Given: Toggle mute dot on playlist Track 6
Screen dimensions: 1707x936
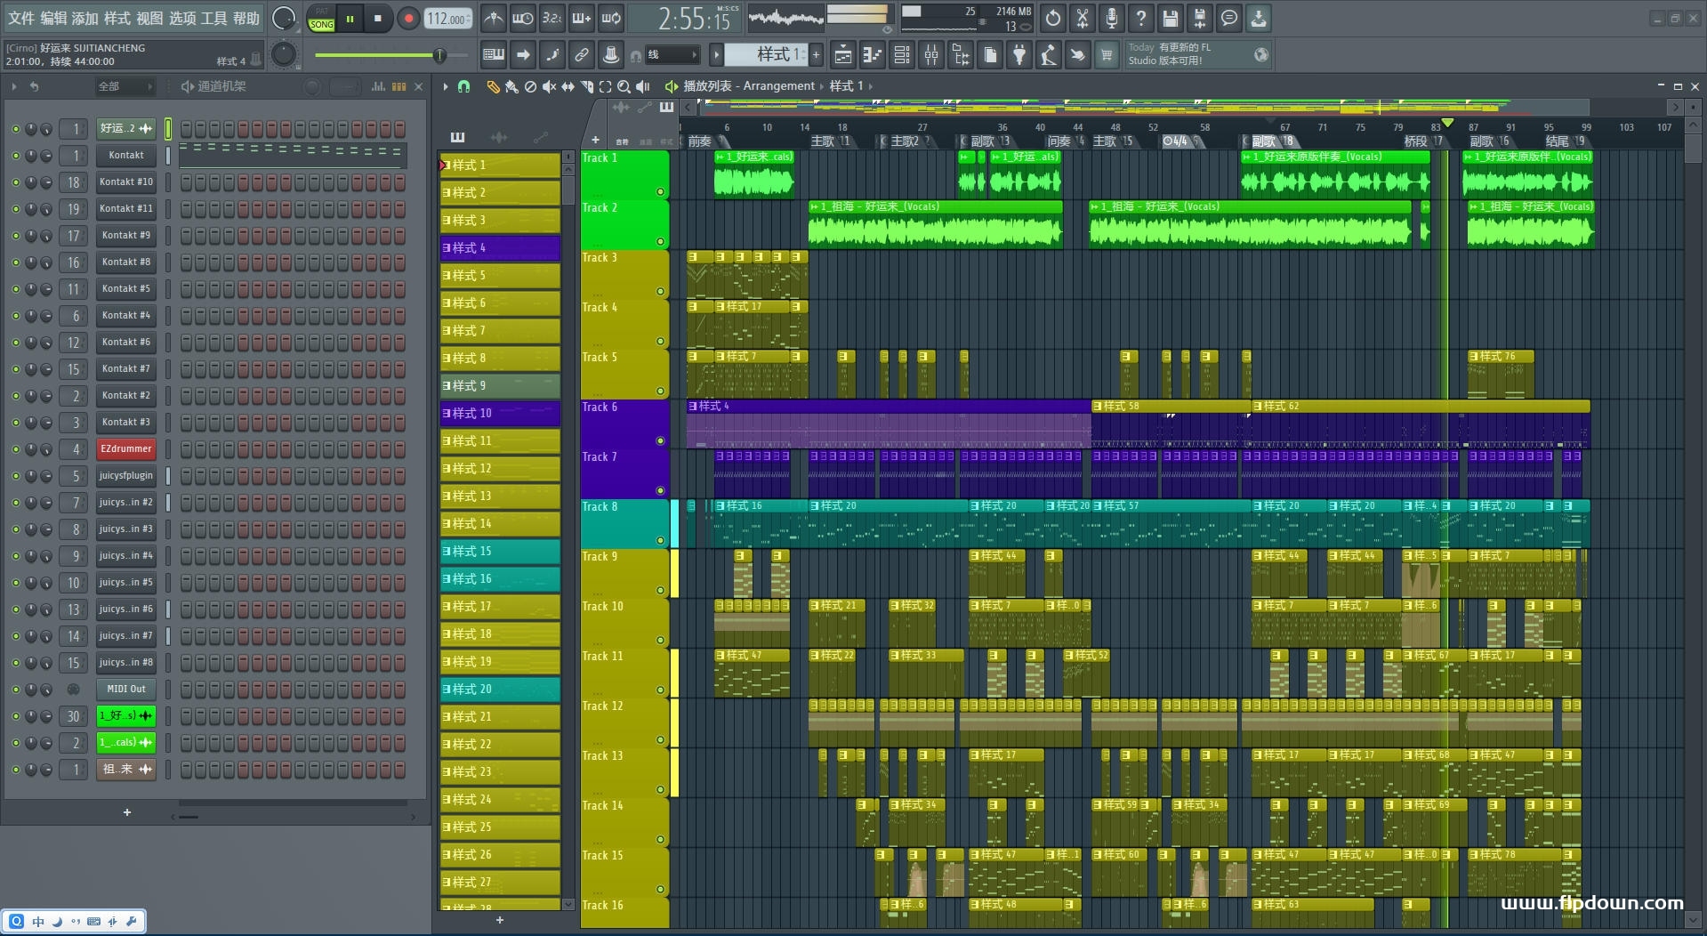Looking at the screenshot, I should (x=660, y=440).
